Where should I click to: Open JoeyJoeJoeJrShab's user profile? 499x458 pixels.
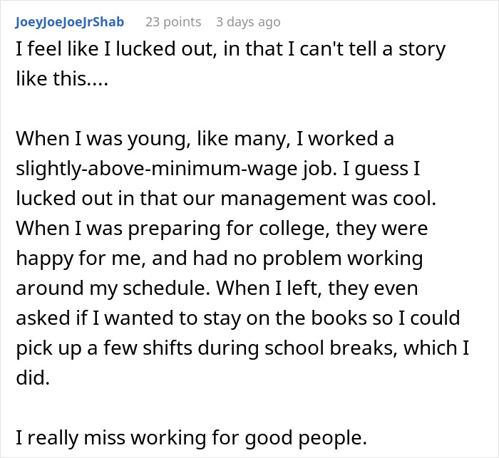68,22
